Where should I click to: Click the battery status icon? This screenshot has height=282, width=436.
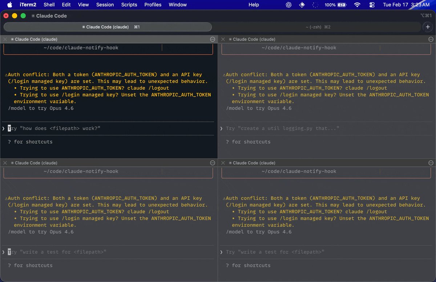click(x=342, y=5)
